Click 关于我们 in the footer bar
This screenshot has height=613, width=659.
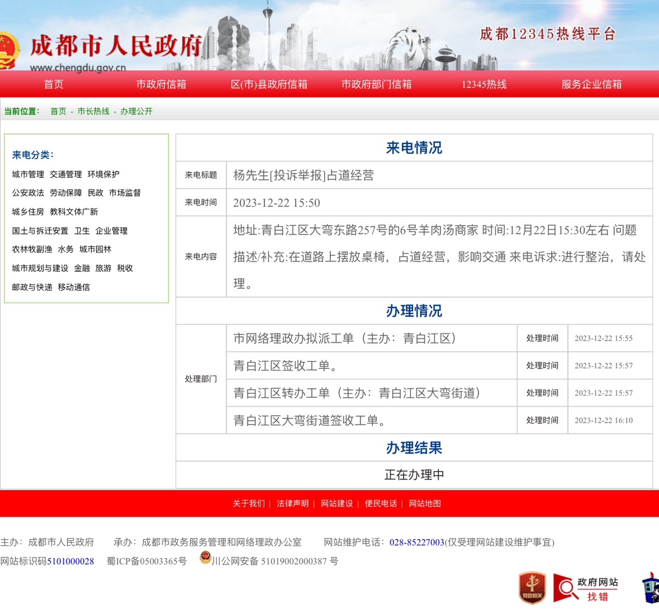pyautogui.click(x=249, y=503)
